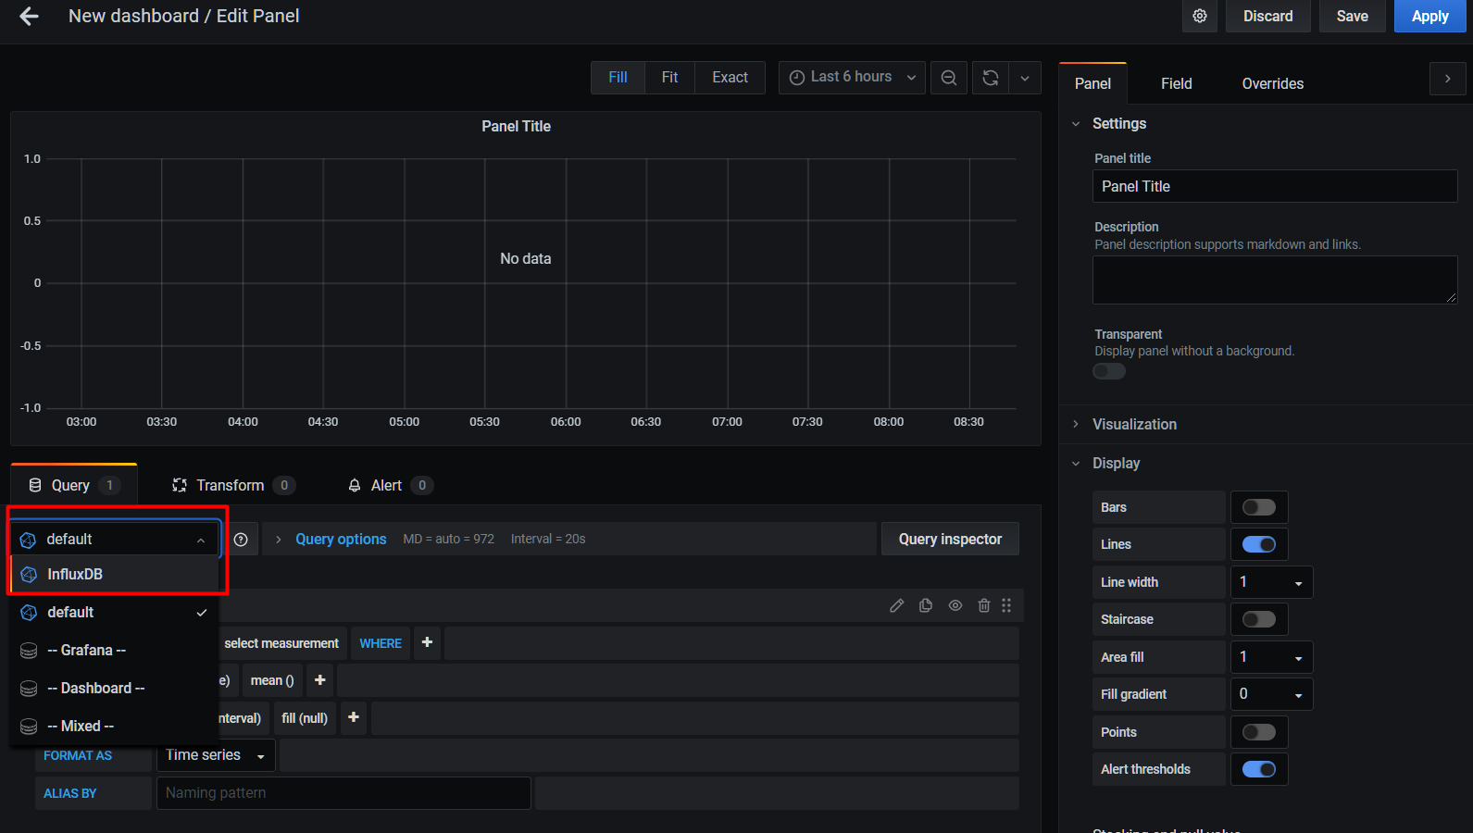Open dashboard settings gear icon
1473x833 pixels.
(1199, 17)
